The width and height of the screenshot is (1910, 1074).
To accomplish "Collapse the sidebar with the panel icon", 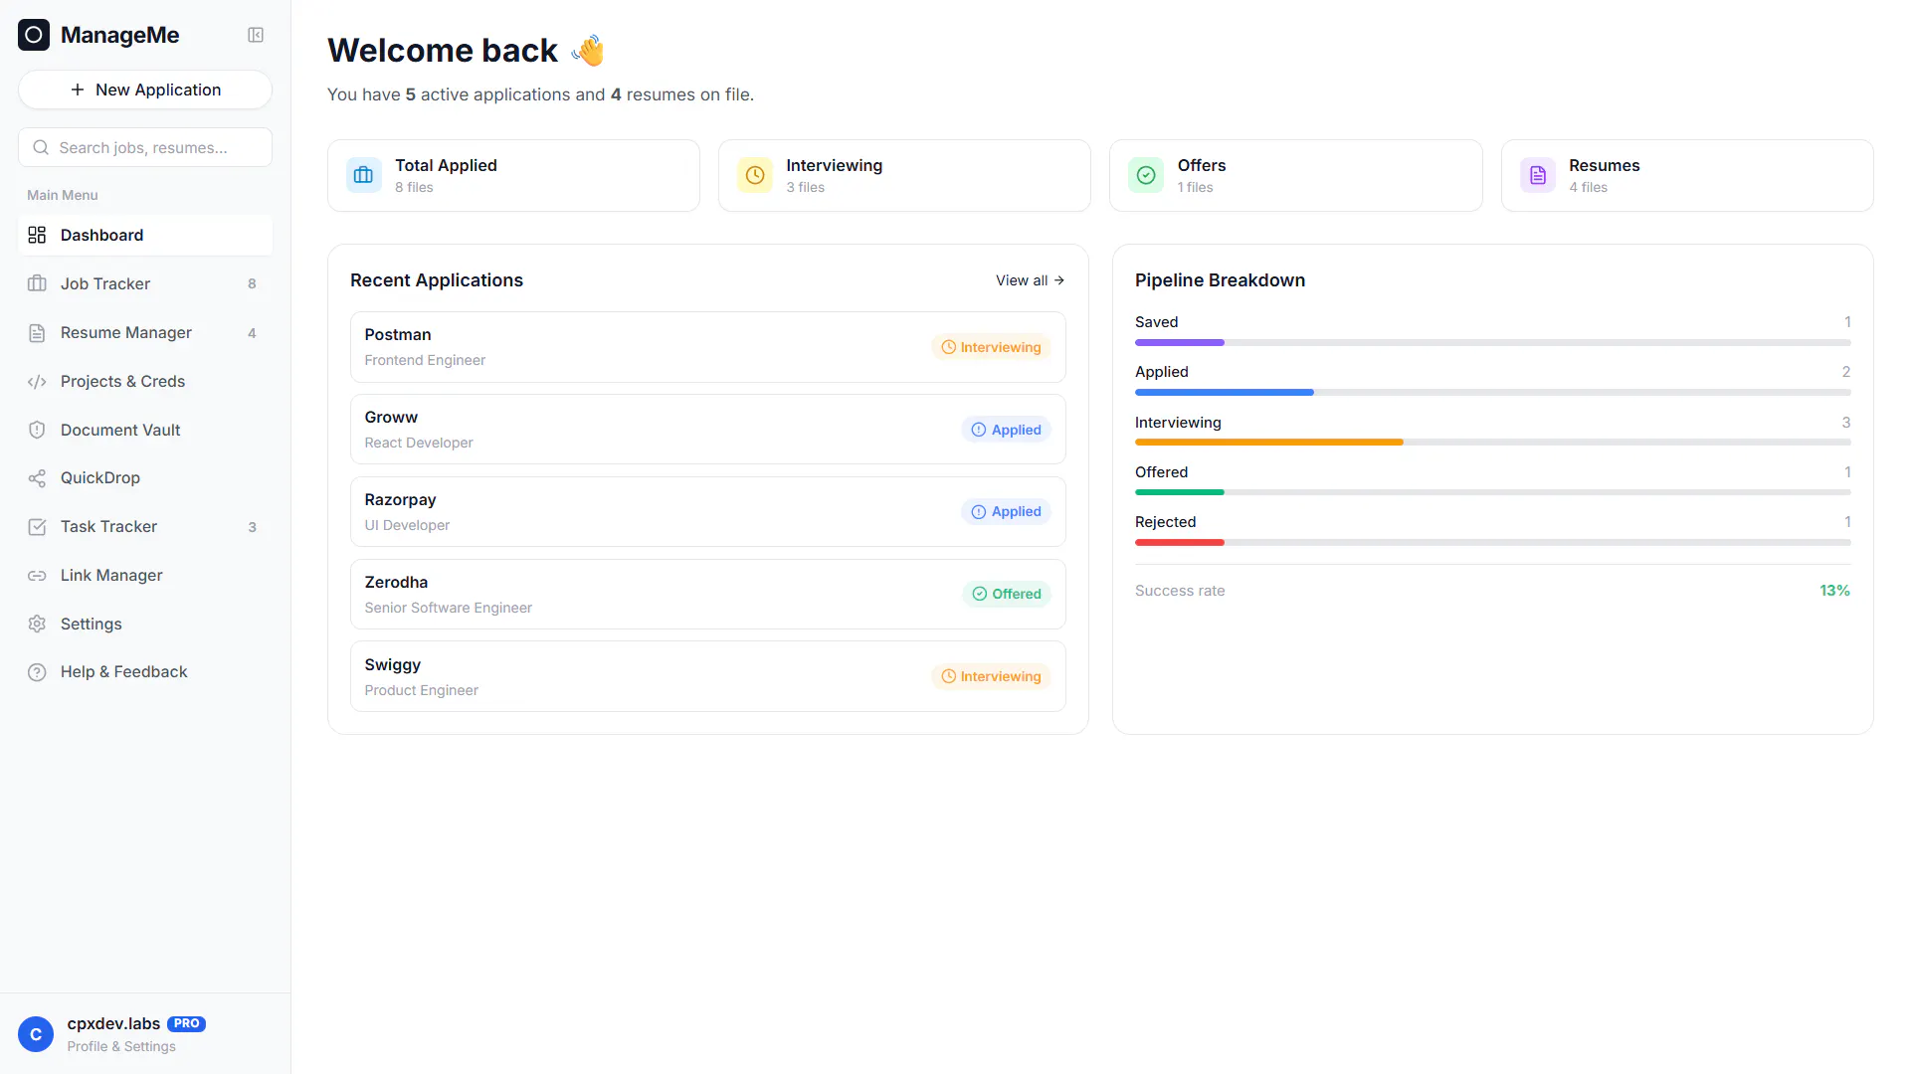I will [x=256, y=35].
